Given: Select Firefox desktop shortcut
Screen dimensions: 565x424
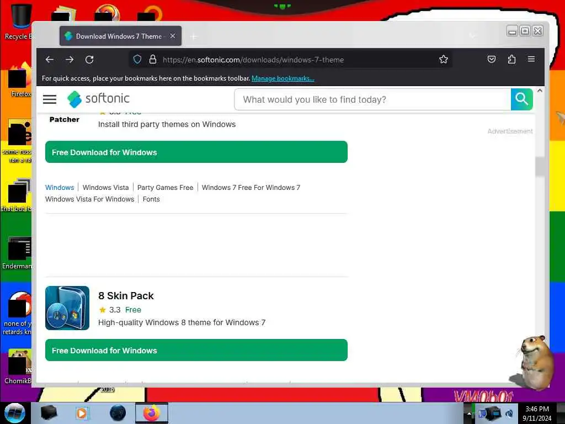Looking at the screenshot, I should click(x=20, y=80).
